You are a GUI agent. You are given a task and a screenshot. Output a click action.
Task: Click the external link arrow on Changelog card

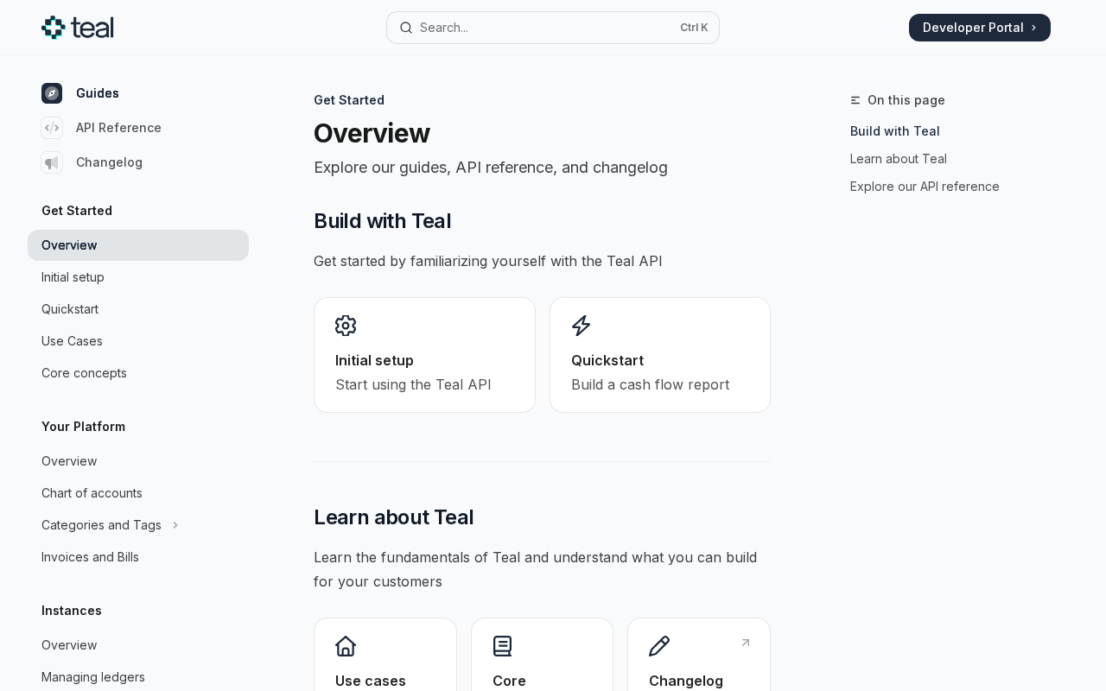746,643
